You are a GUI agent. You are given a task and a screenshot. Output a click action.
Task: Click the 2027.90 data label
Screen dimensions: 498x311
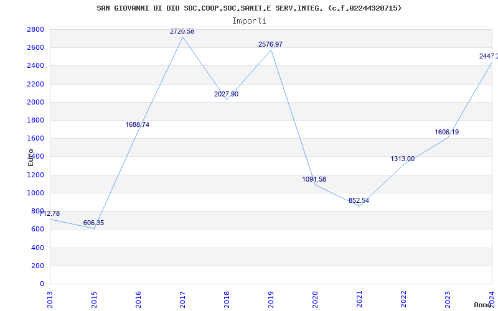226,95
